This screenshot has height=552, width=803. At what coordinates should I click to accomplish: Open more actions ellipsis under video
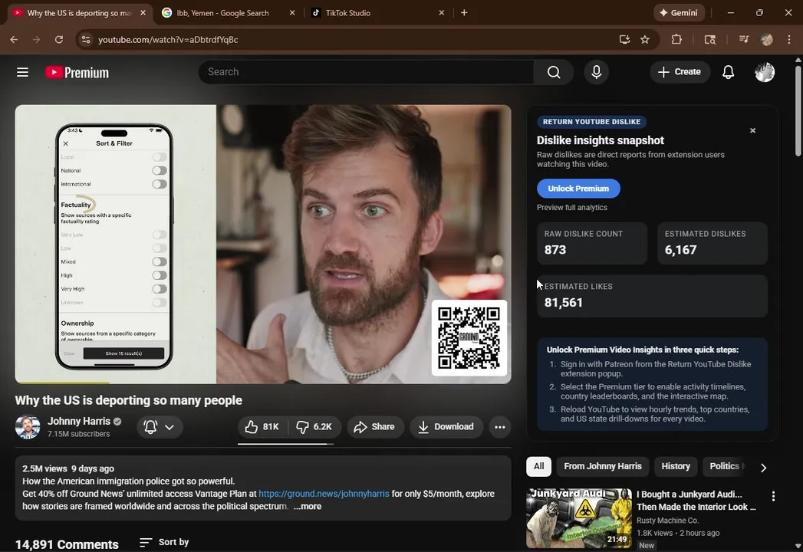(x=500, y=427)
